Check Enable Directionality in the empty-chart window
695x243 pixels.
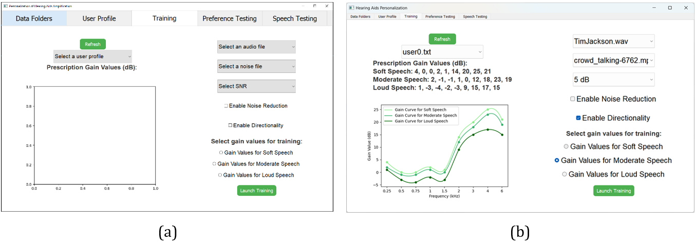[x=231, y=125]
